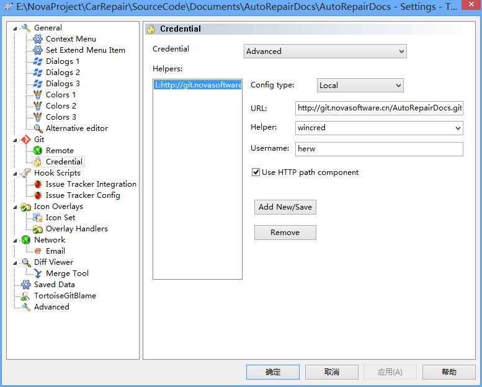Click the Remote globe icon

pos(37,151)
